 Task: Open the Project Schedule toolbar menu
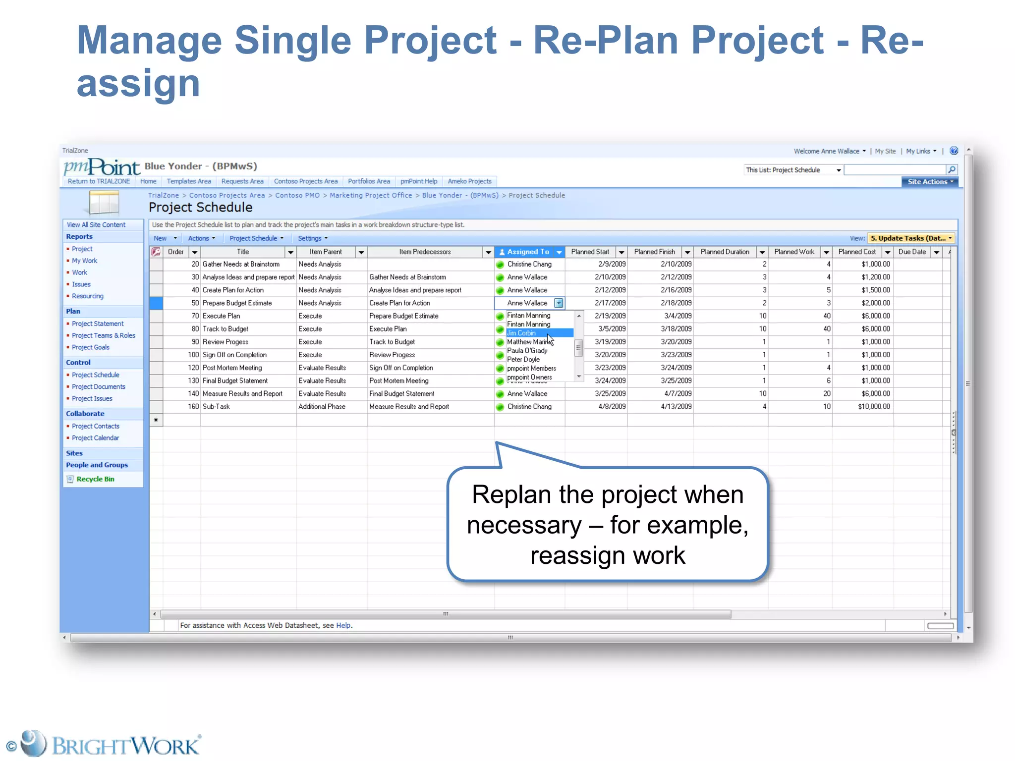coord(257,238)
